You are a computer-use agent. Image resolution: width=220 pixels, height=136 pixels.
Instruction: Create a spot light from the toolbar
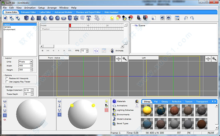click(x=124, y=18)
